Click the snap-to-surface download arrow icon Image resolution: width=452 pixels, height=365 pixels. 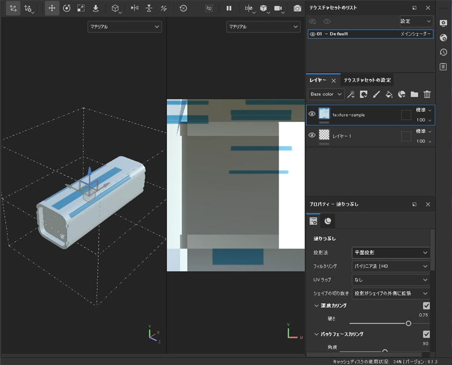(95, 8)
